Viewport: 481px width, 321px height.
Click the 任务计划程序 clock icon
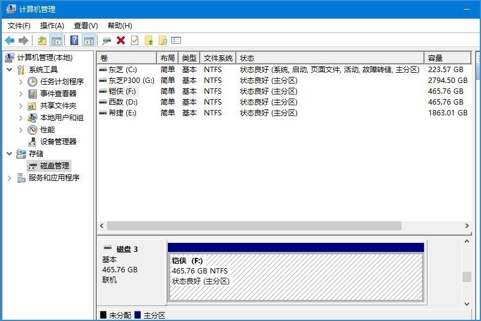32,82
